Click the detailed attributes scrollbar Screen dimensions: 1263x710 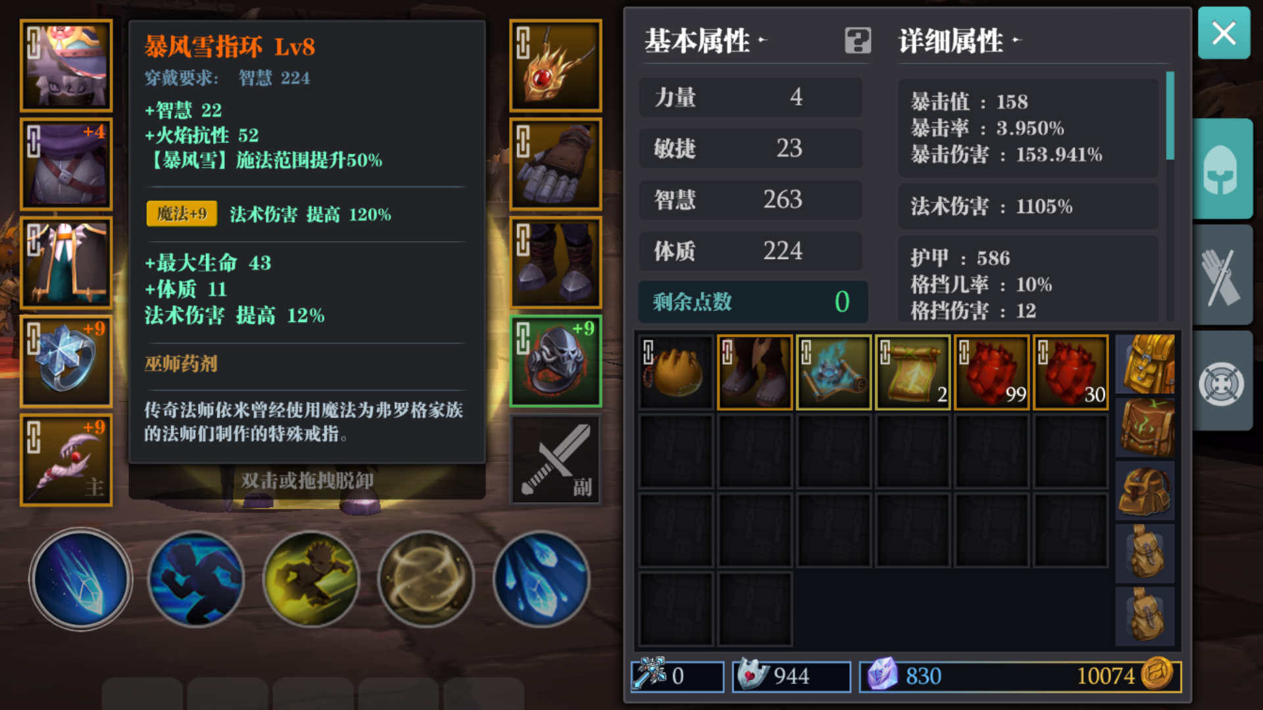1170,116
